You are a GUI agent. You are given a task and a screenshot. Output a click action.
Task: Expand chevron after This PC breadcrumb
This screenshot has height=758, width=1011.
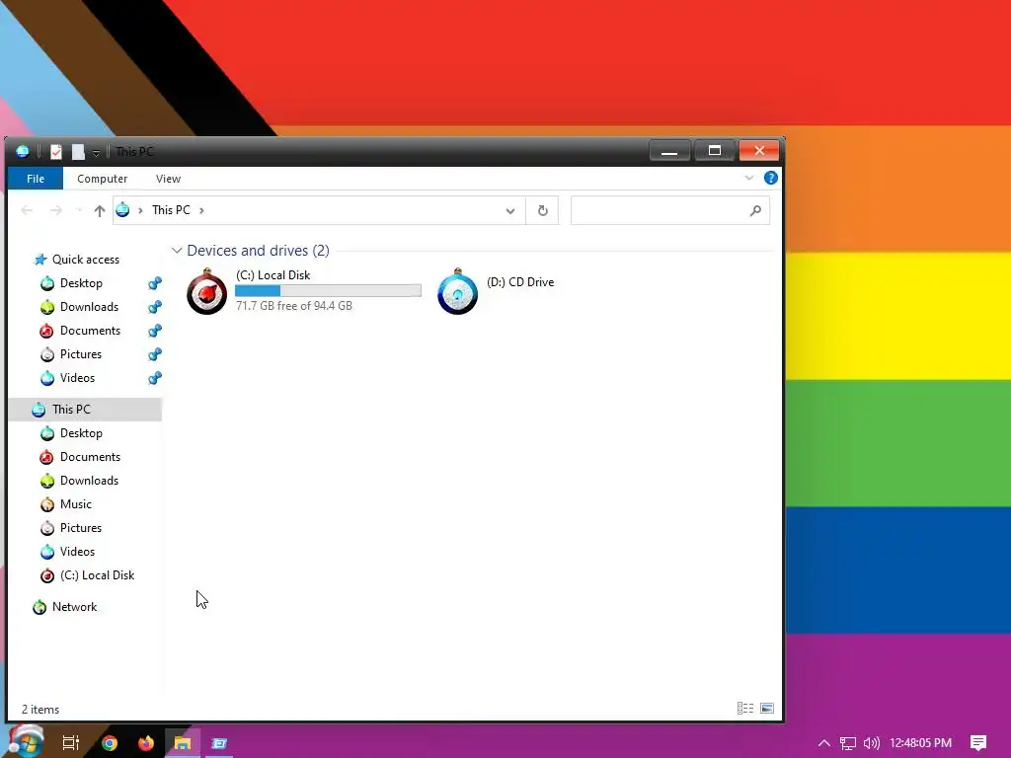coord(201,210)
